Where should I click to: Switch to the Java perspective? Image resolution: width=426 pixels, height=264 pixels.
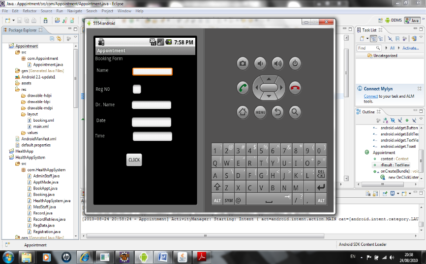click(412, 20)
